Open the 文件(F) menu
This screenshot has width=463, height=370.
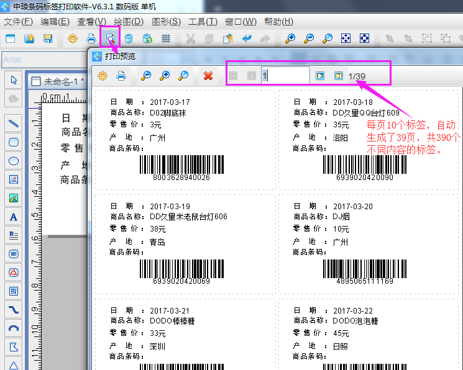click(x=18, y=22)
